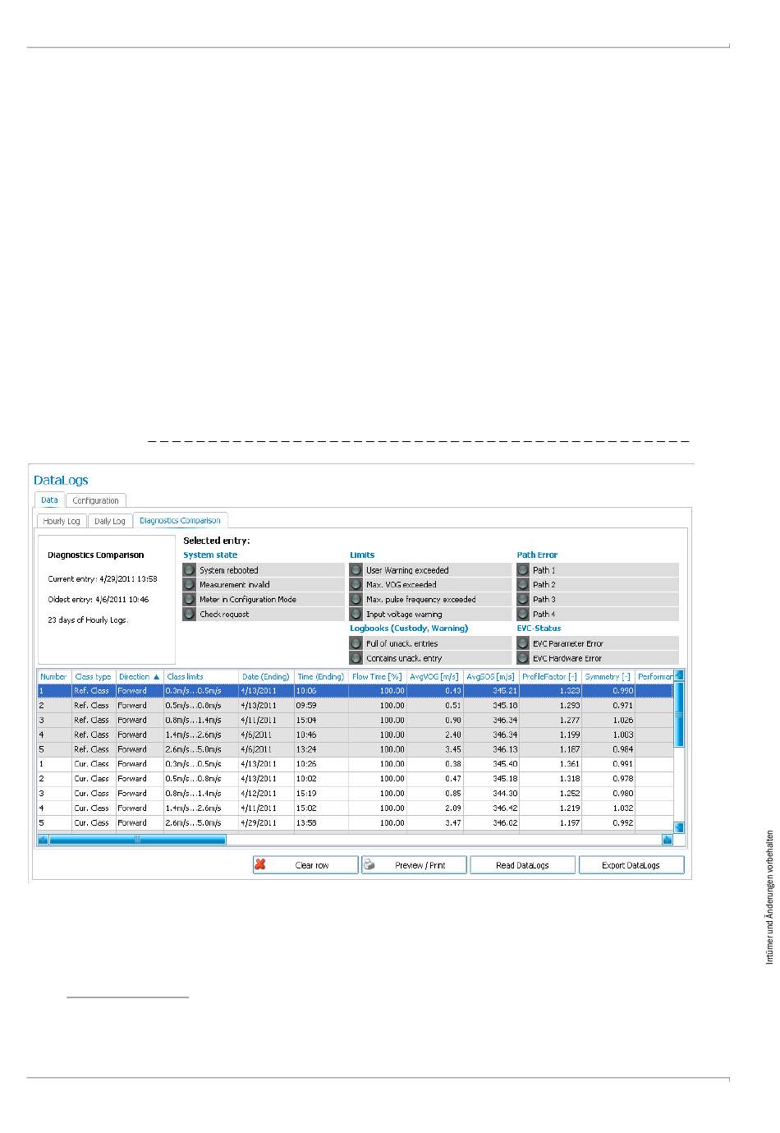780x1133 pixels.
Task: Select the Path 4 error LED
Action: click(523, 615)
